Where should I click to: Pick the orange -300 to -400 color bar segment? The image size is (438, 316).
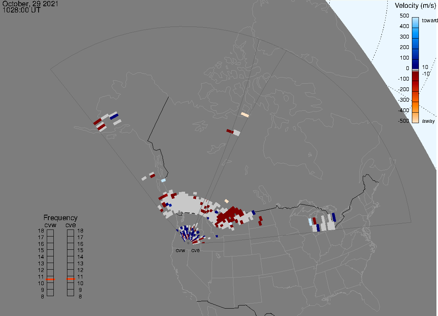point(415,107)
